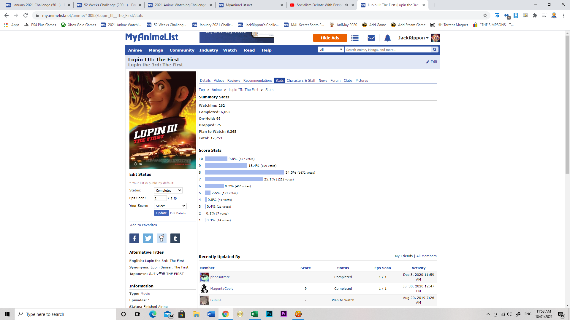Viewport: 570px width, 320px height.
Task: Share to Reddit icon
Action: pos(161,238)
